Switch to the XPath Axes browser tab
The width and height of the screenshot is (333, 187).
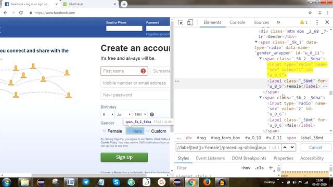[x=89, y=4]
